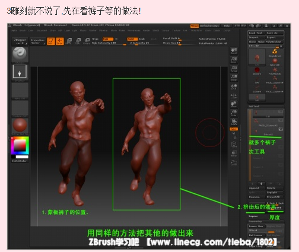Toggle visibility of the PM3D_ZSphere subtool
This screenshot has height=252, width=299.
tap(281, 120)
